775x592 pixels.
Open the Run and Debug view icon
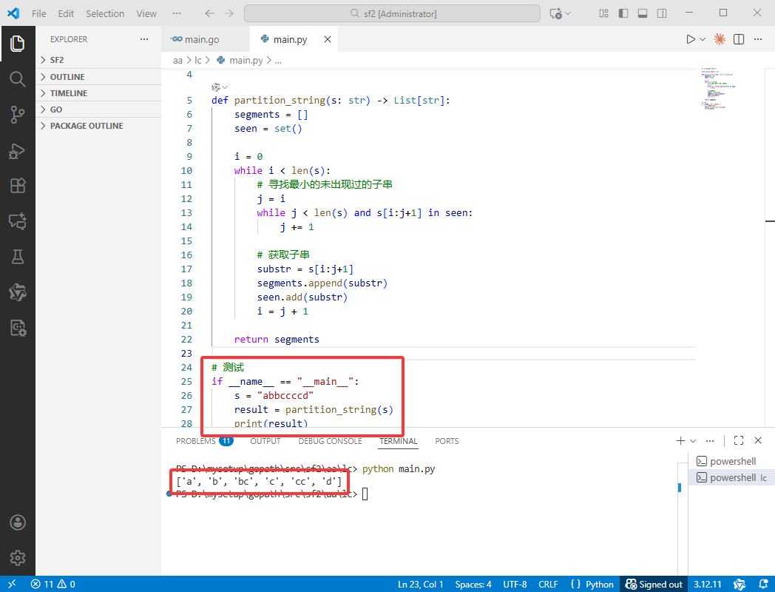coord(17,150)
